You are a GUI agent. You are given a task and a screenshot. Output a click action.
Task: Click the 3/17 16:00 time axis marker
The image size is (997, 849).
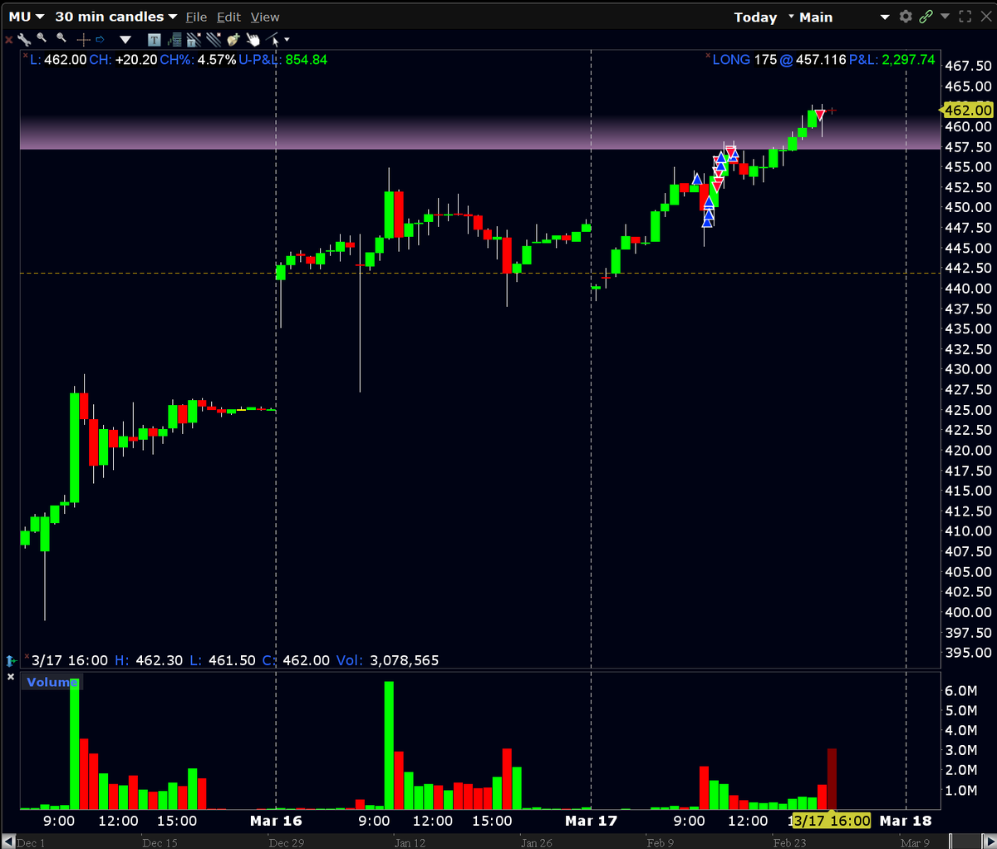[832, 821]
